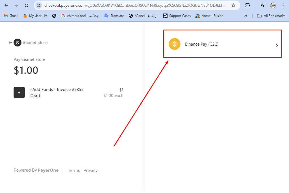289x193 pixels.
Task: Click the plus icon for Add Funds item
Action: pos(19,92)
